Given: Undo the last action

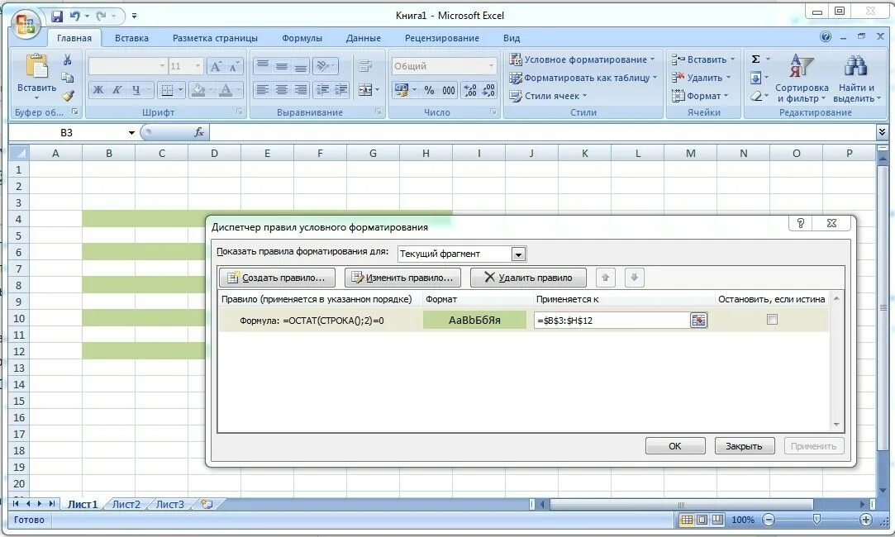Looking at the screenshot, I should [74, 16].
